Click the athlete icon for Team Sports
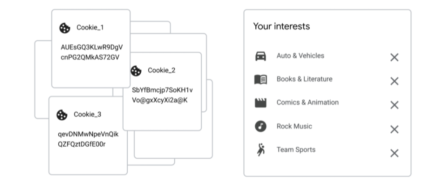428x186 pixels. click(260, 150)
